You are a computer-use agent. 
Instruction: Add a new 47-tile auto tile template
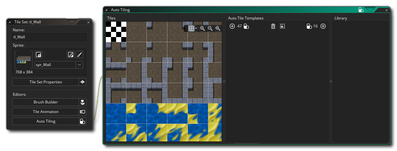(232, 26)
